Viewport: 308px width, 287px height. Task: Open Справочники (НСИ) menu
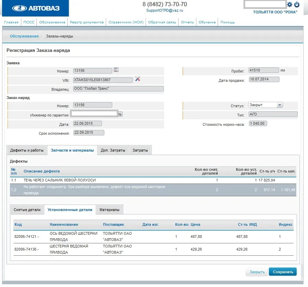pos(126,22)
